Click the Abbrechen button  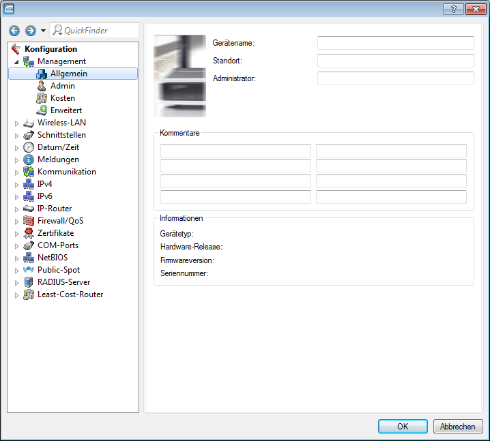(458, 426)
